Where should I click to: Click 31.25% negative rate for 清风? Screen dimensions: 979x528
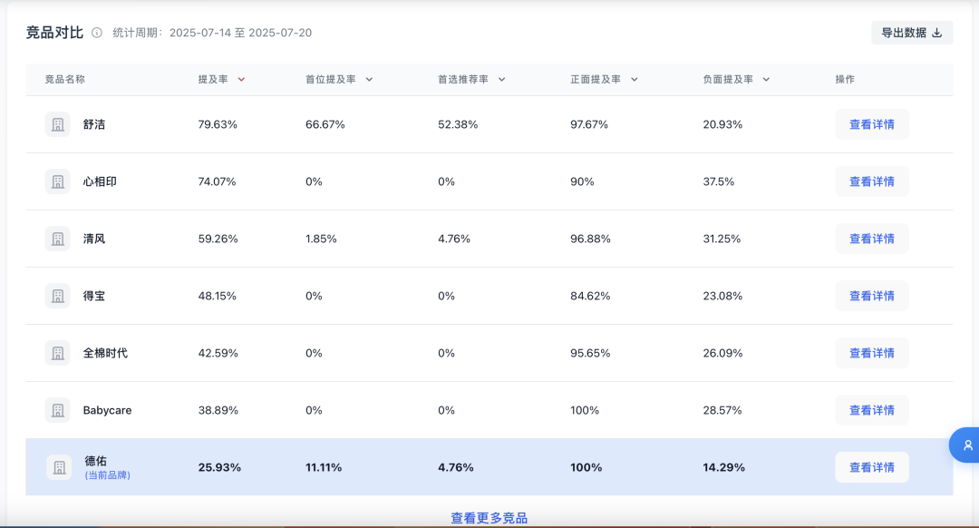tap(722, 239)
